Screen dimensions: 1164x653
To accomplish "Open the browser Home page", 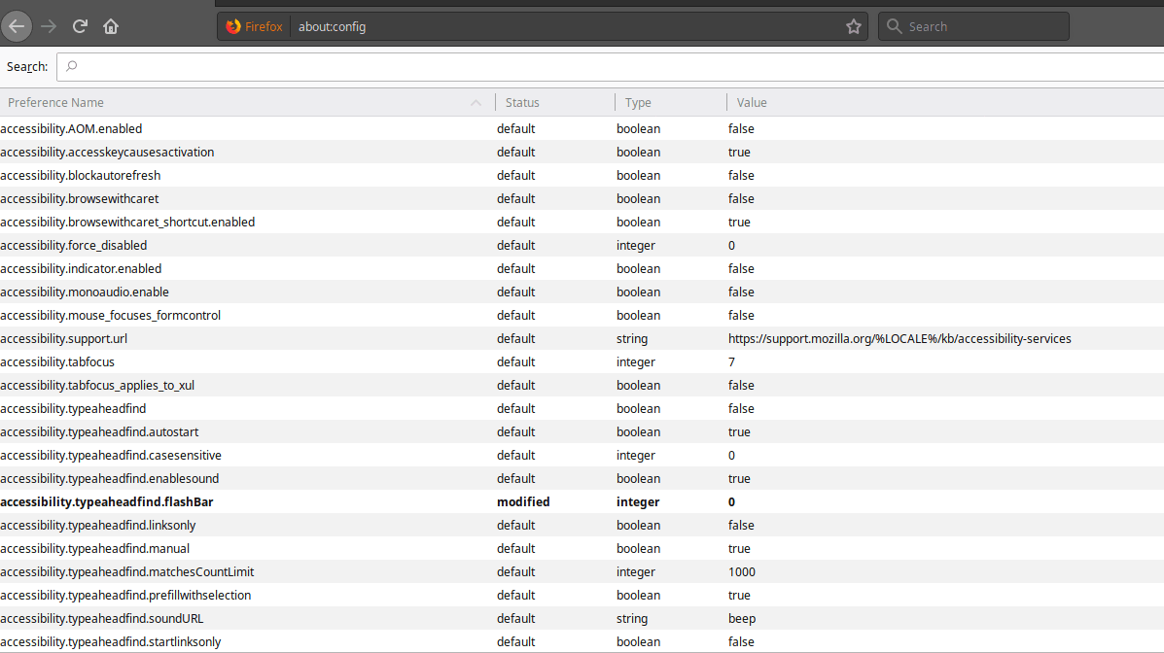I will point(110,26).
